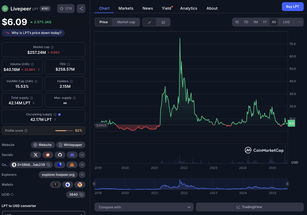Toggle Price chart mode
The width and height of the screenshot is (307, 215).
104,22
